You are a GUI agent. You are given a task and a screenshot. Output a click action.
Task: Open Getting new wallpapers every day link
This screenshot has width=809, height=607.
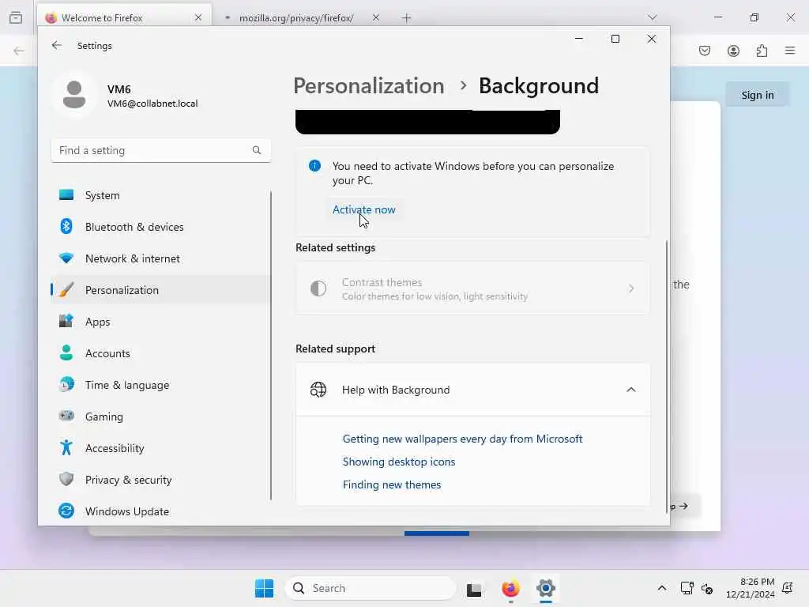point(462,439)
